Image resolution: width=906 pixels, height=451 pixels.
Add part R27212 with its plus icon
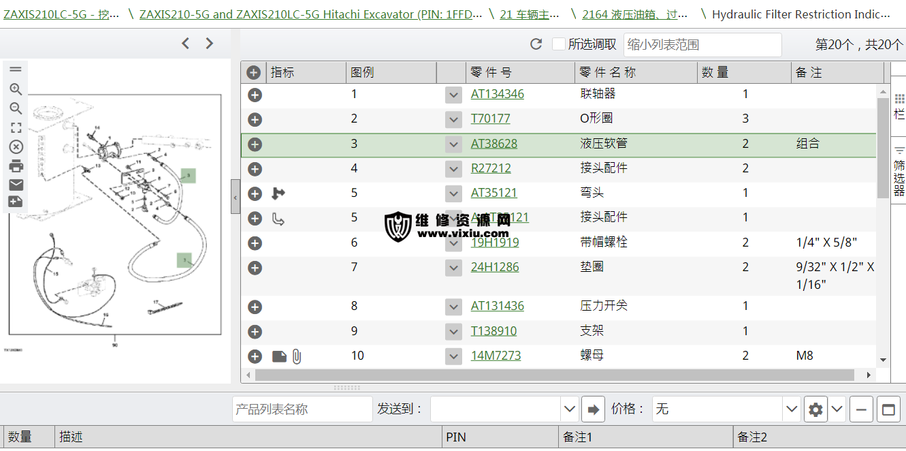(x=255, y=169)
